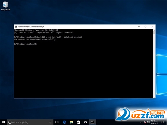The width and height of the screenshot is (167, 125).
Task: Click the last C:\Windows\system32> prompt line
Action: 25,44
